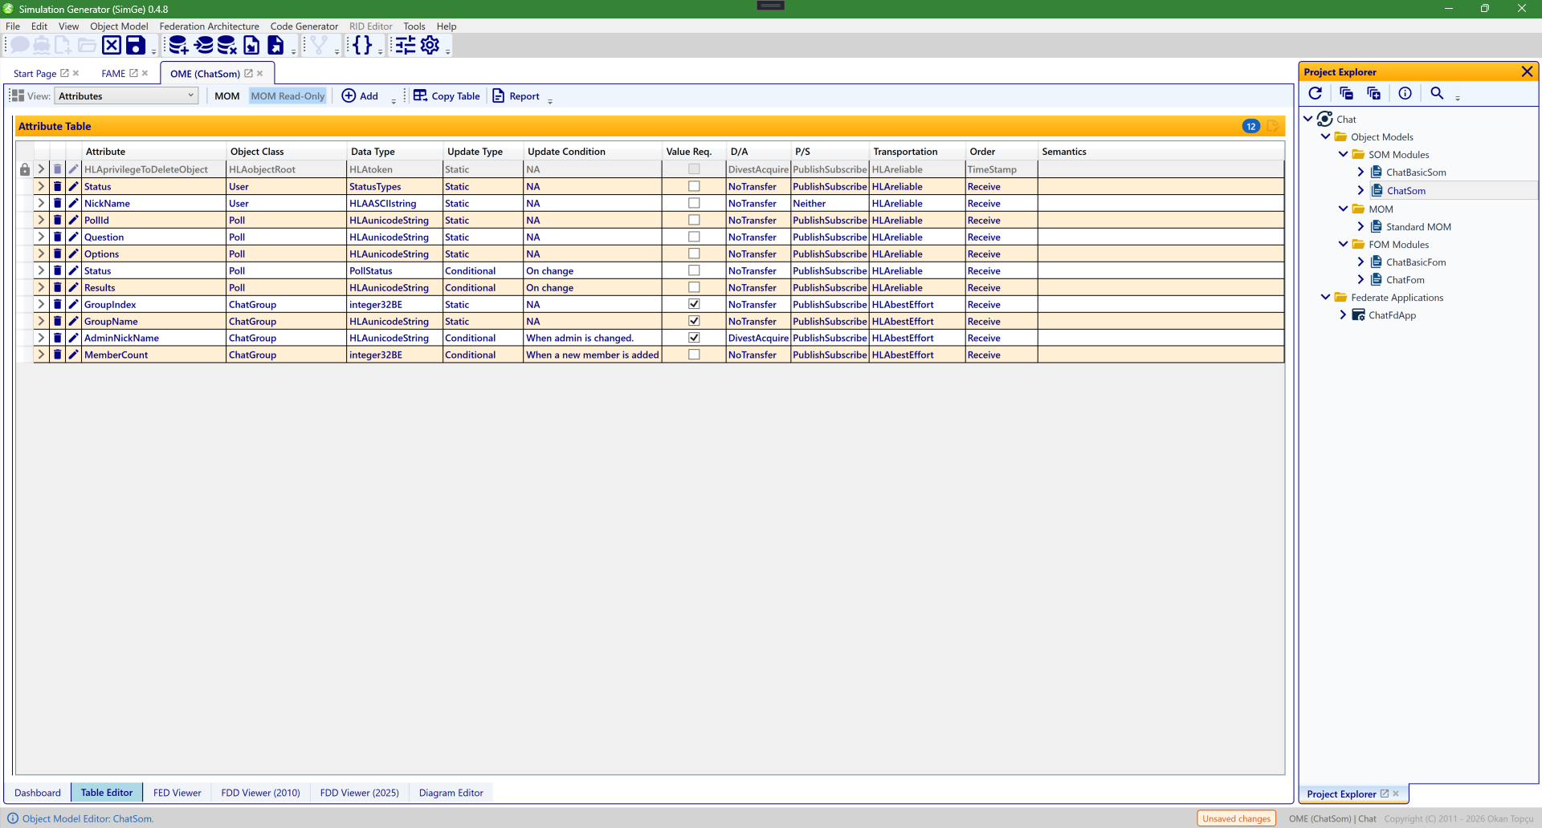Uncheck Value Req. for GroupIndex
This screenshot has width=1542, height=828.
[x=694, y=304]
